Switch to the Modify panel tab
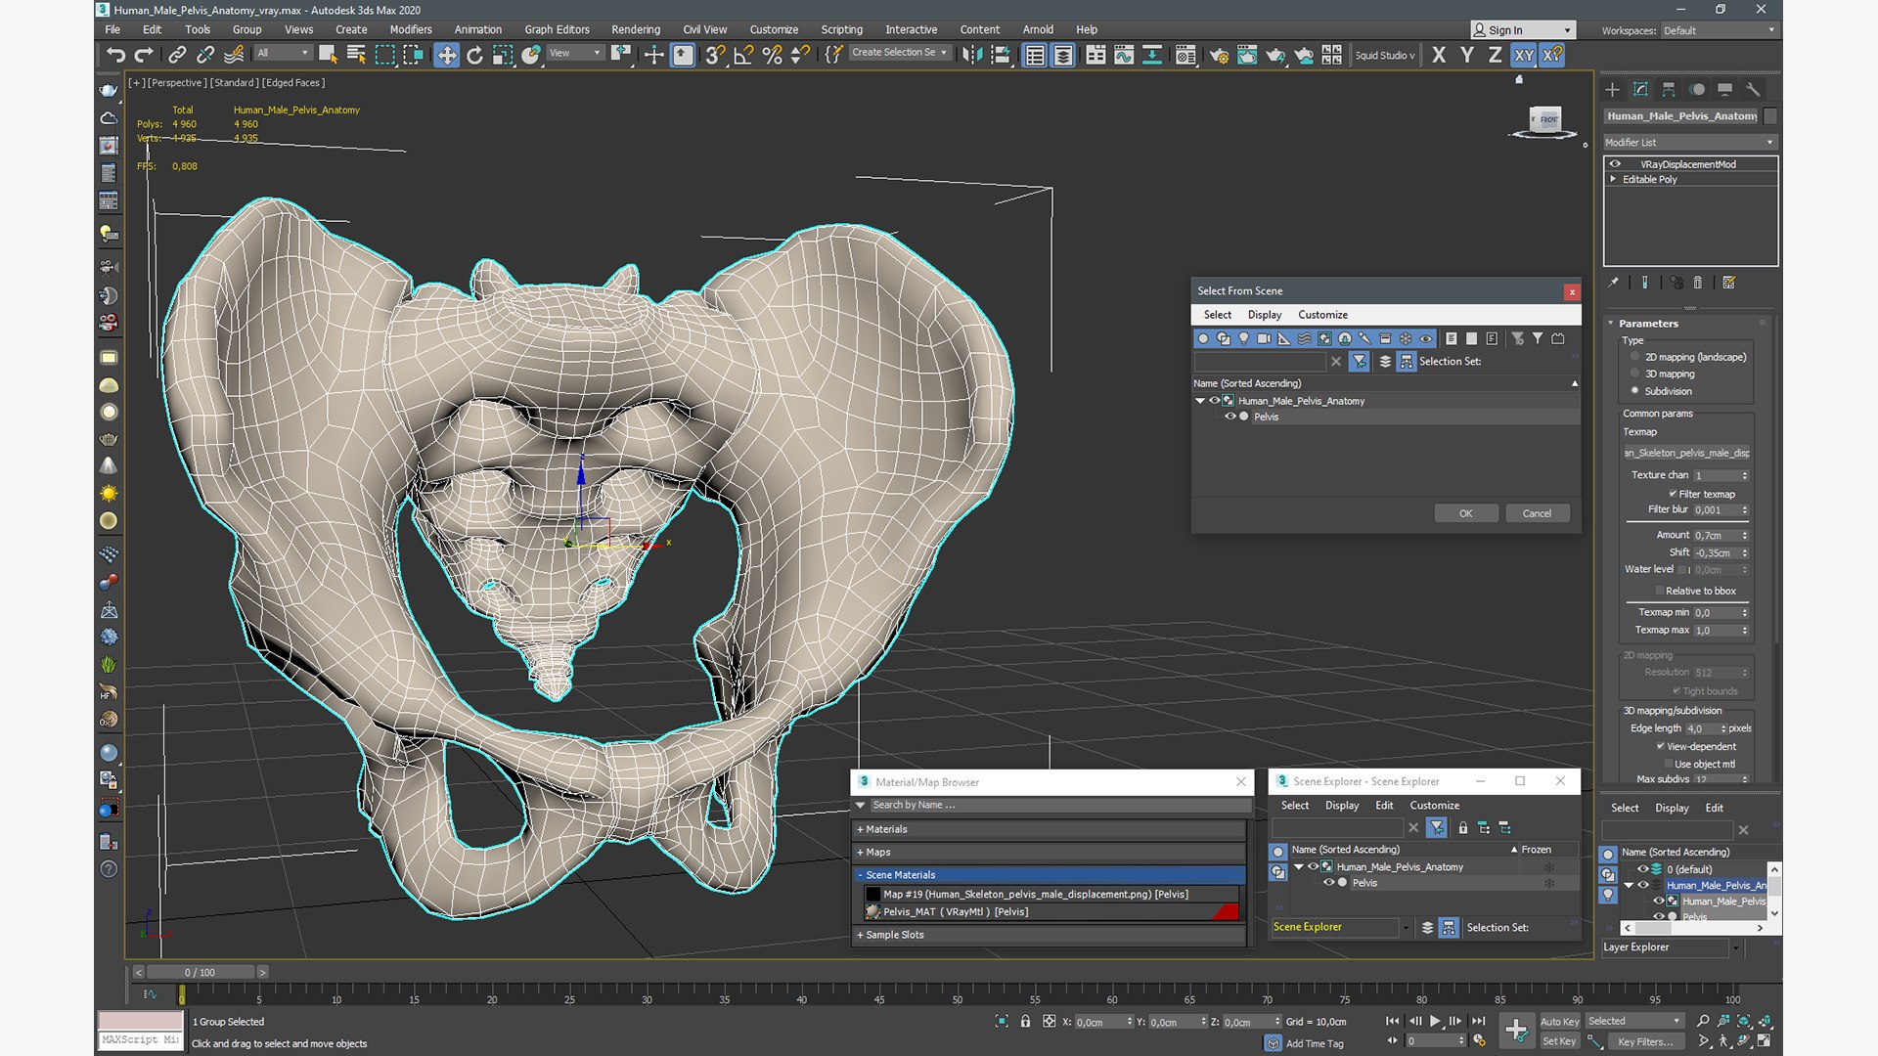 coord(1641,89)
